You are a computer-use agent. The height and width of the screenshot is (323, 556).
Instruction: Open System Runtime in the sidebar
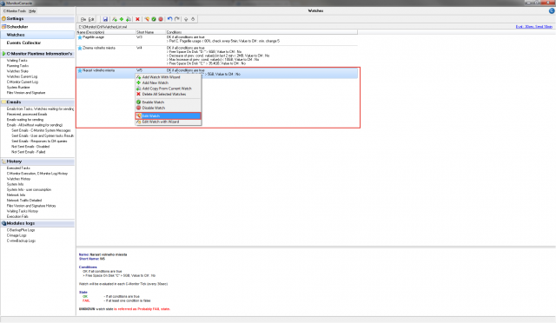point(18,87)
